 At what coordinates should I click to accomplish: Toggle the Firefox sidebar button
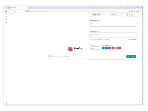tap(6, 11)
